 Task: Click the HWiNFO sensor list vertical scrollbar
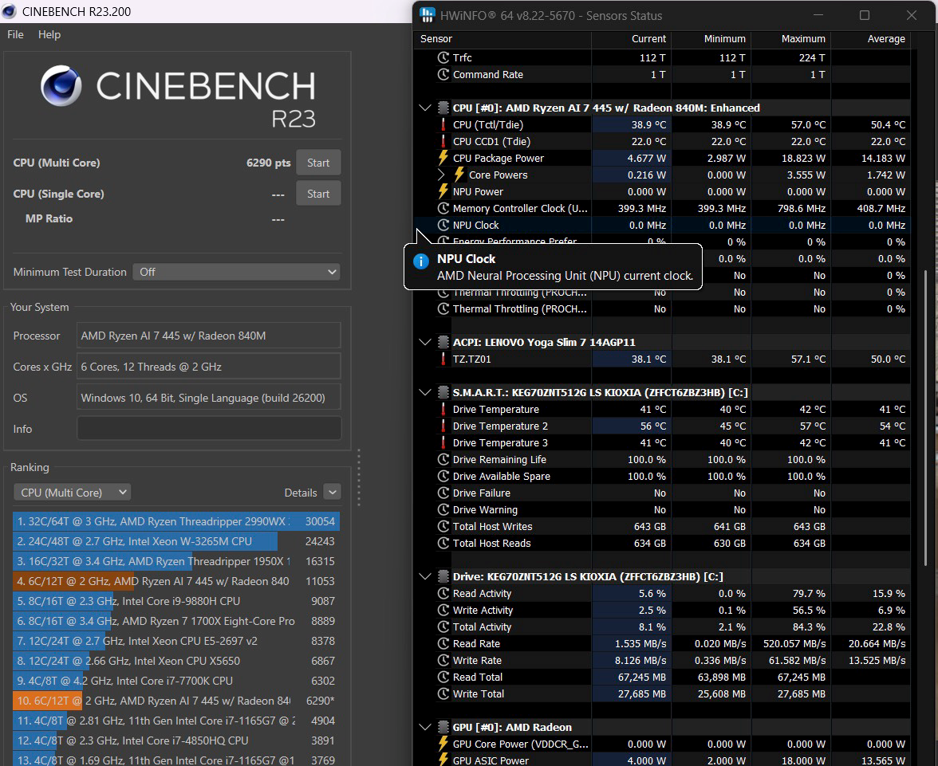[x=925, y=418]
